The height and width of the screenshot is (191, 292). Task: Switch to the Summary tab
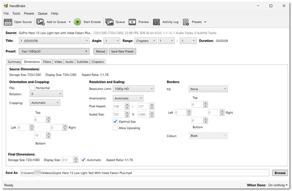coord(14,62)
